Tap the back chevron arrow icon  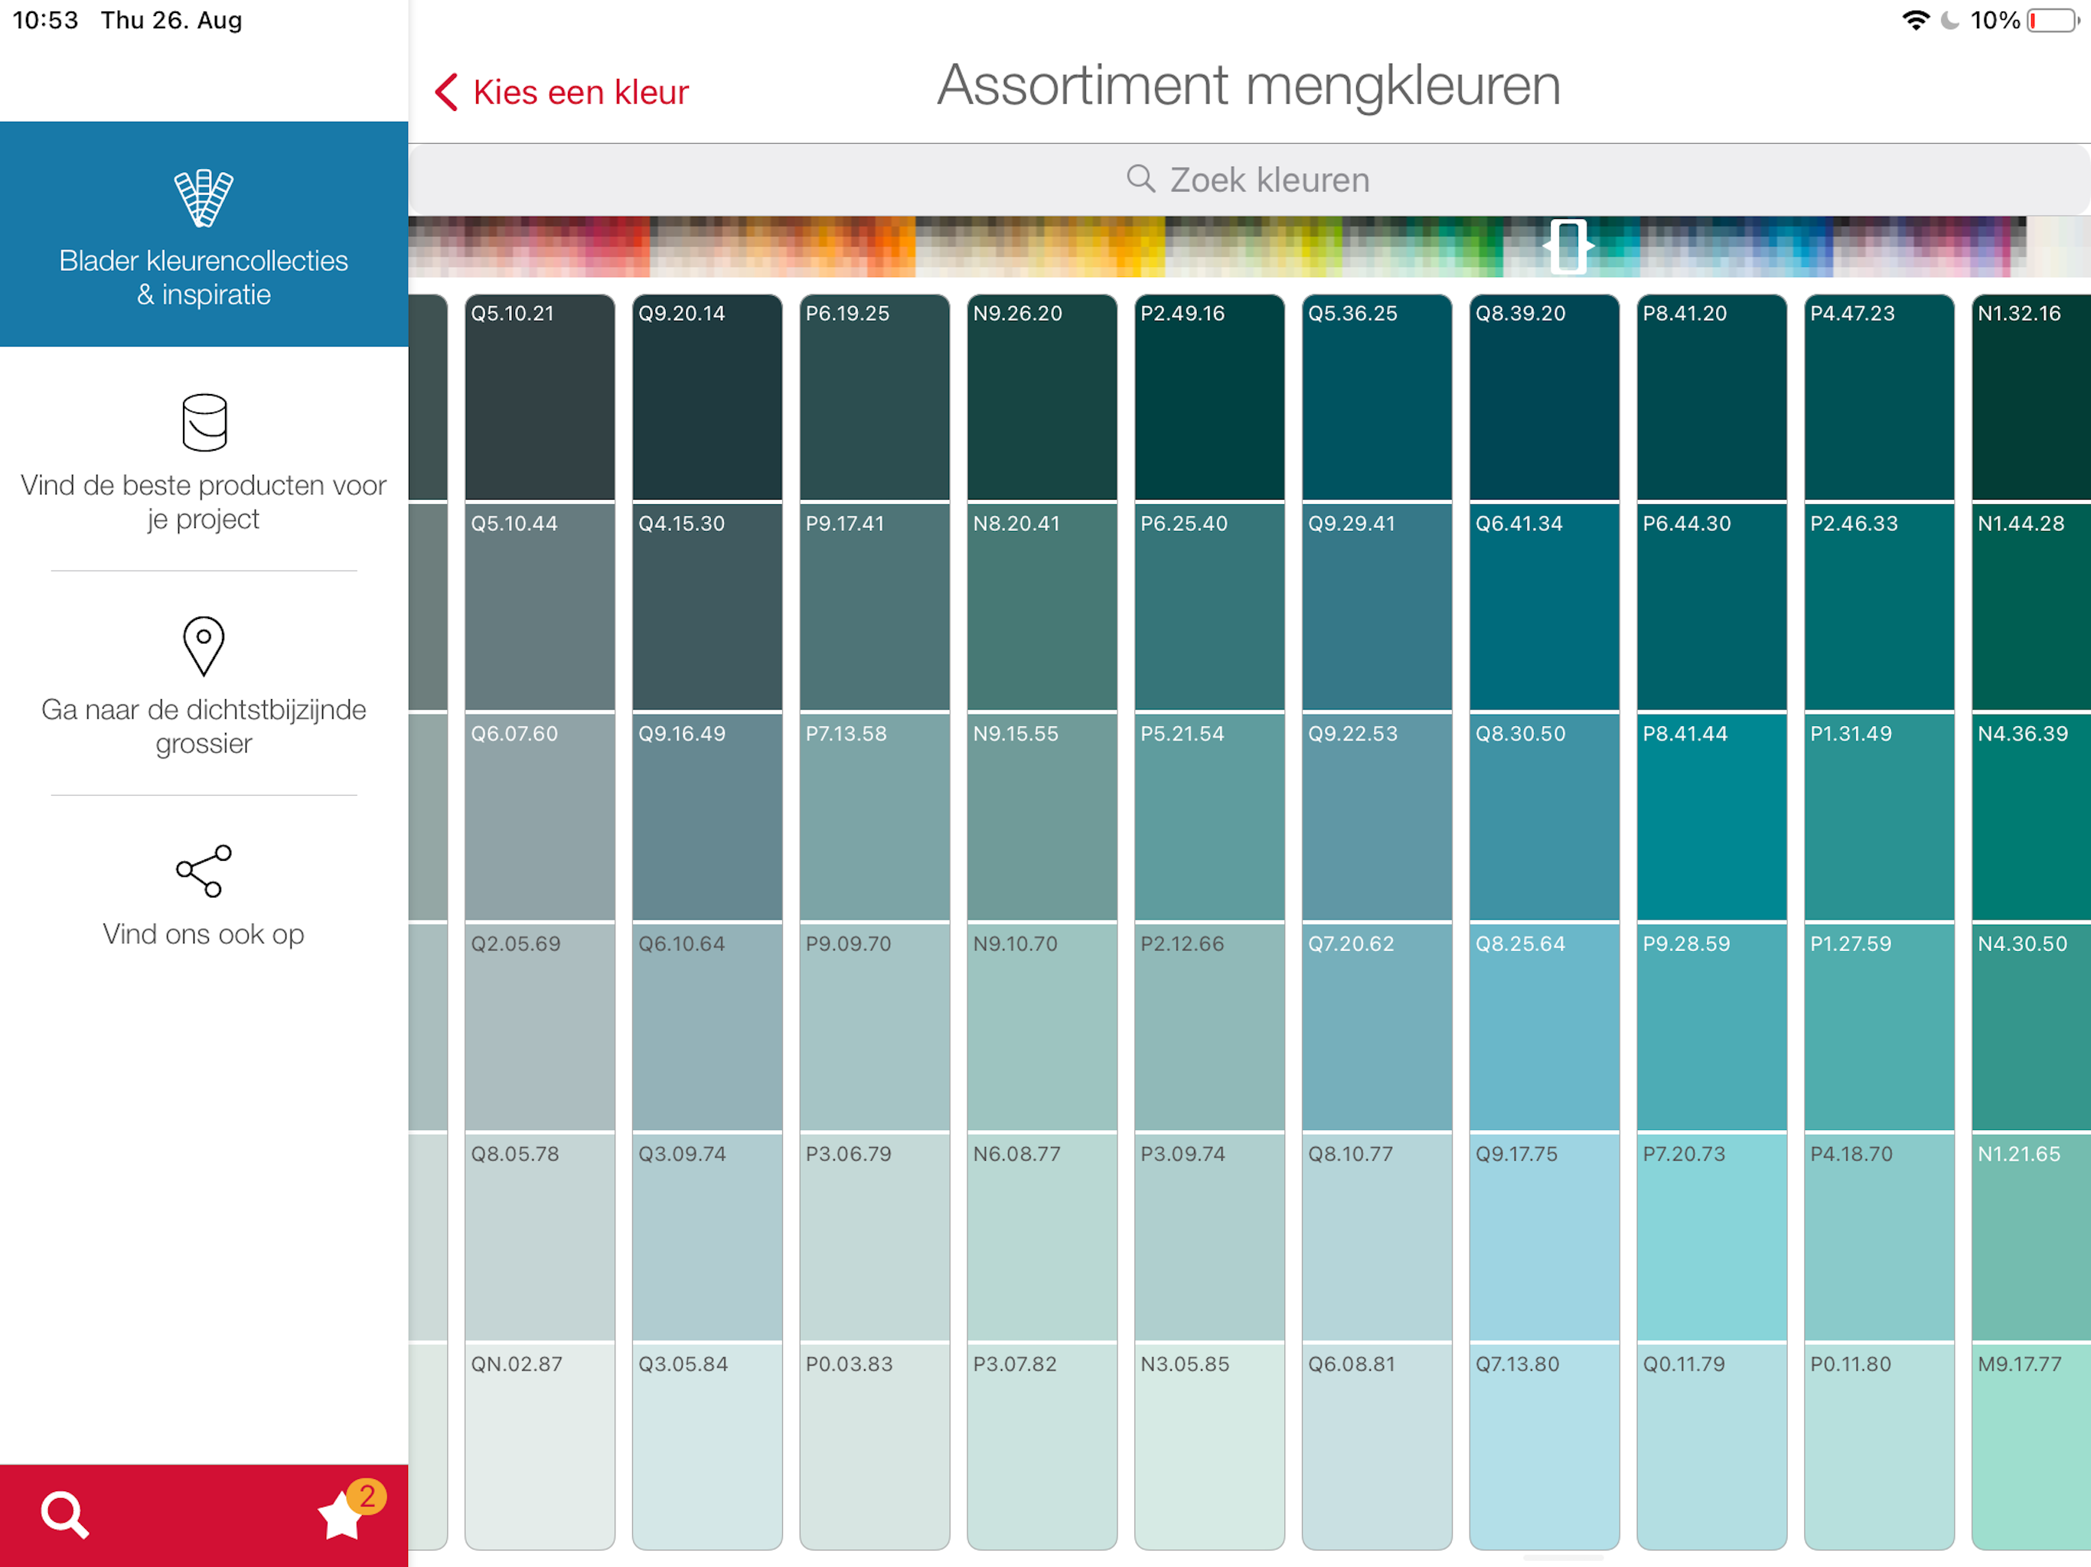pos(446,93)
